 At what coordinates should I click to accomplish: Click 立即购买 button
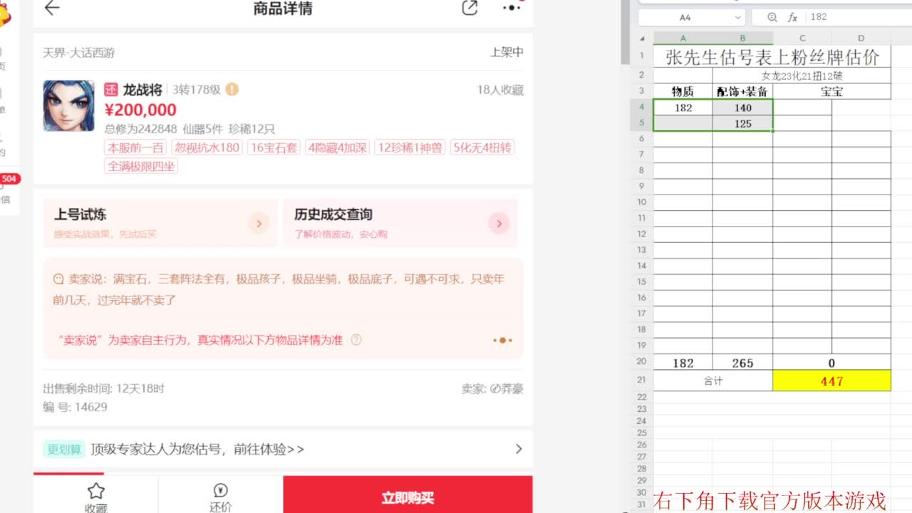point(408,497)
